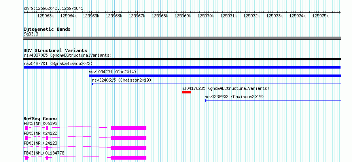Select the large exon of PBX3|NR_024122
The image size is (352, 162).
click(x=129, y=138)
